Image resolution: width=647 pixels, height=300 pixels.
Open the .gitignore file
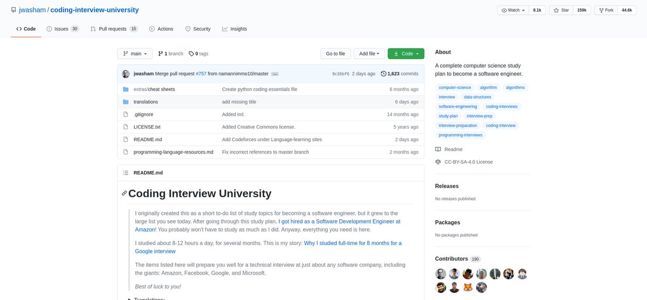pyautogui.click(x=143, y=114)
